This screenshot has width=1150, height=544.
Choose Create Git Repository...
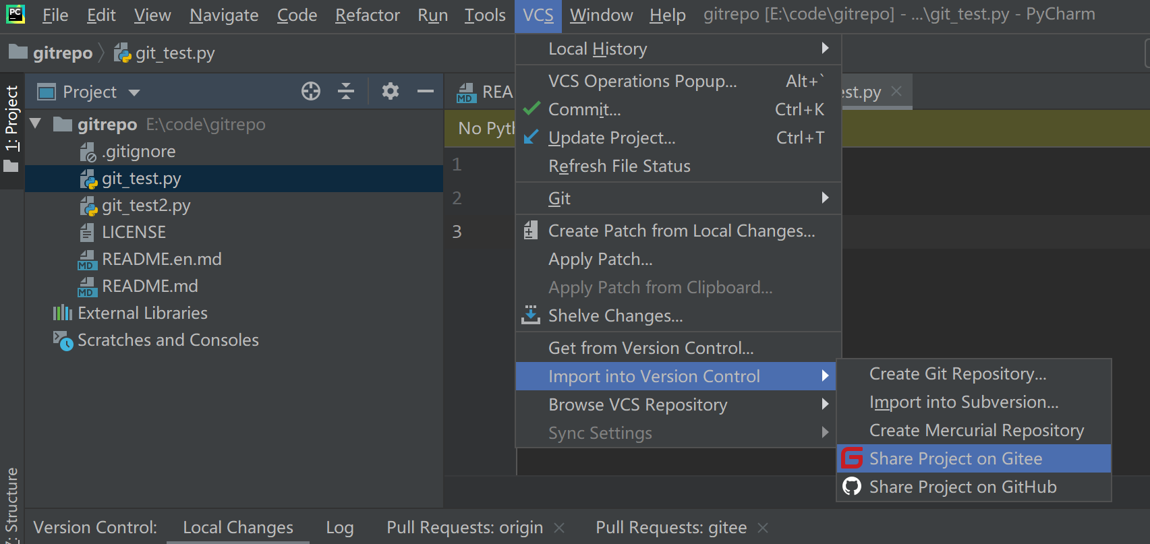point(973,373)
